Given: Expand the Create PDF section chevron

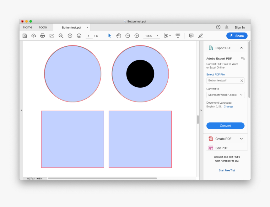Looking at the screenshot, I should point(241,139).
